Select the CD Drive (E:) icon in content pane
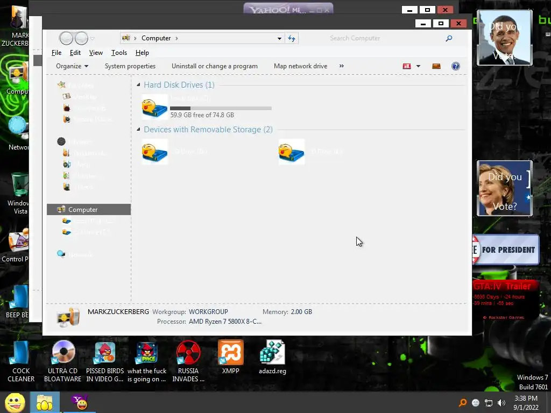This screenshot has width=551, height=413. [291, 152]
